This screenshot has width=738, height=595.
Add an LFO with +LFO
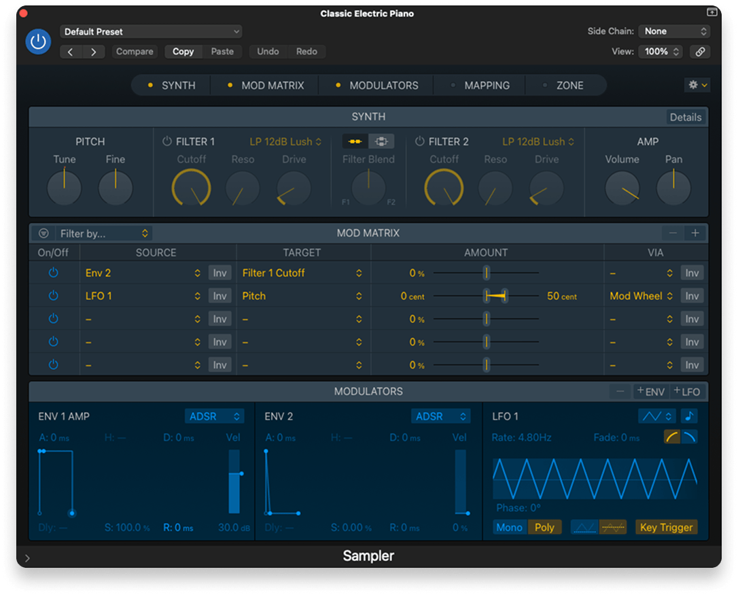(687, 392)
